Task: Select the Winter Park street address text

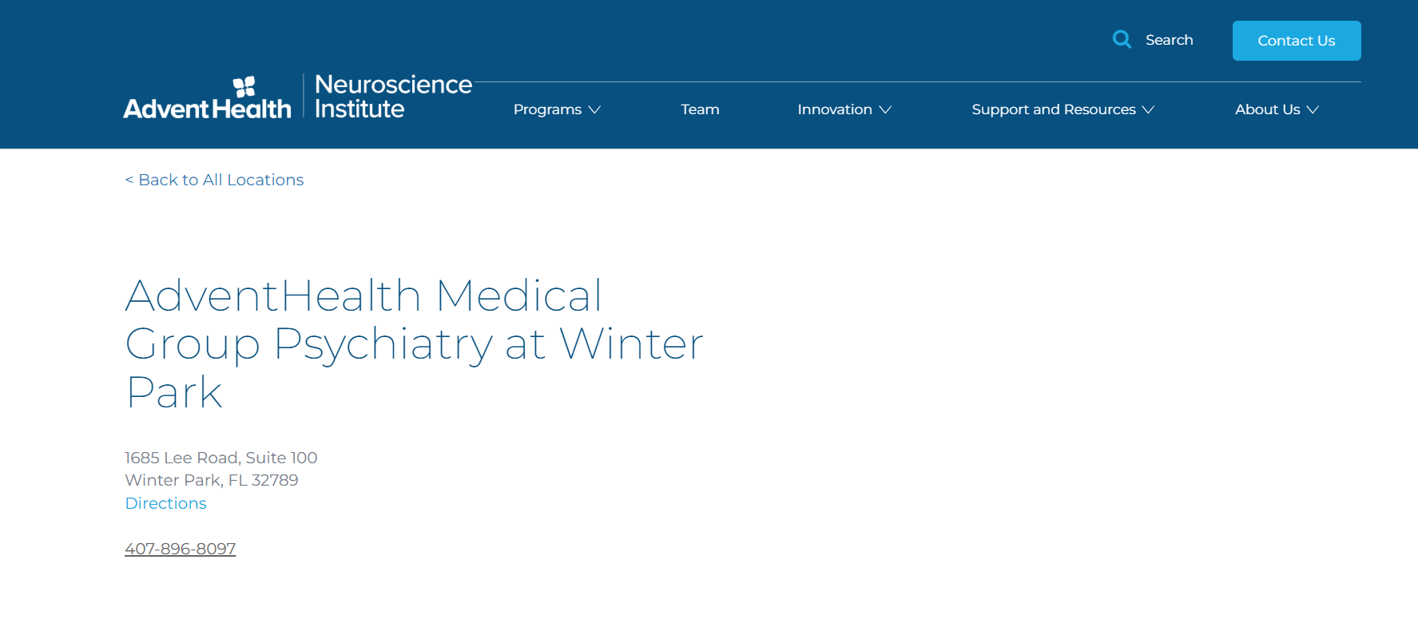Action: point(220,458)
